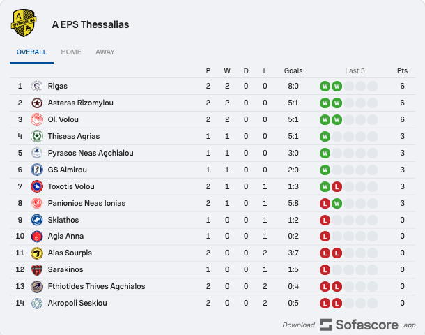Click the Toxotis Volou team crest

coord(37,186)
